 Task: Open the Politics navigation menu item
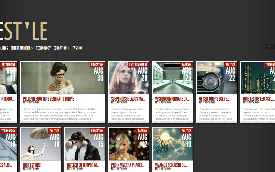click(x=4, y=48)
